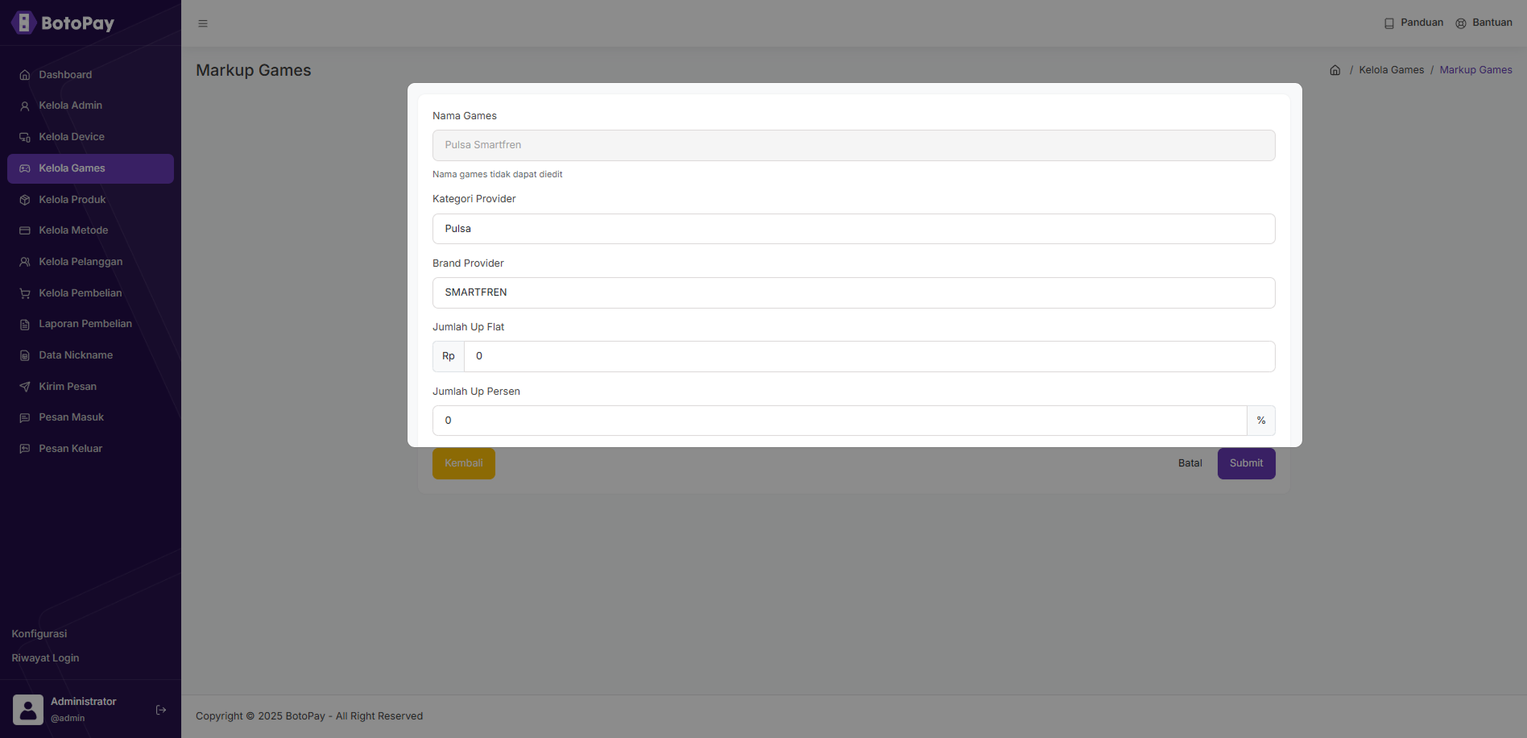Click the Batal button
Viewport: 1527px width, 738px height.
[1190, 463]
